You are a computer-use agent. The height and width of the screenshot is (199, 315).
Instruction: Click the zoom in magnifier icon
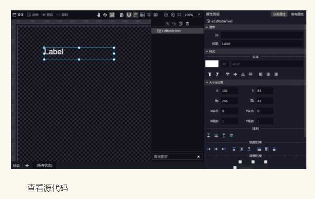173,15
